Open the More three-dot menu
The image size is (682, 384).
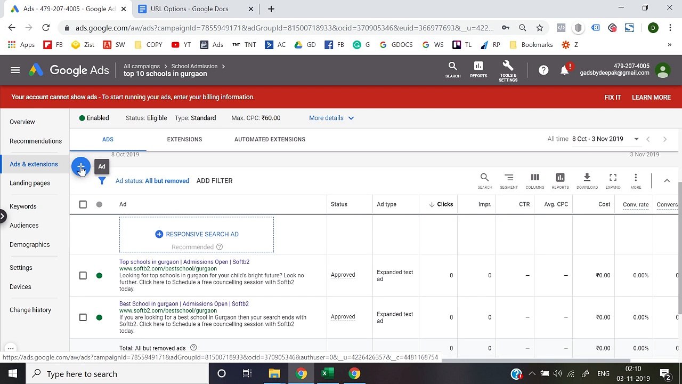[x=636, y=181]
